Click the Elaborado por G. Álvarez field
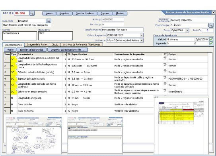The width and height of the screenshot is (216, 156). 189,25
